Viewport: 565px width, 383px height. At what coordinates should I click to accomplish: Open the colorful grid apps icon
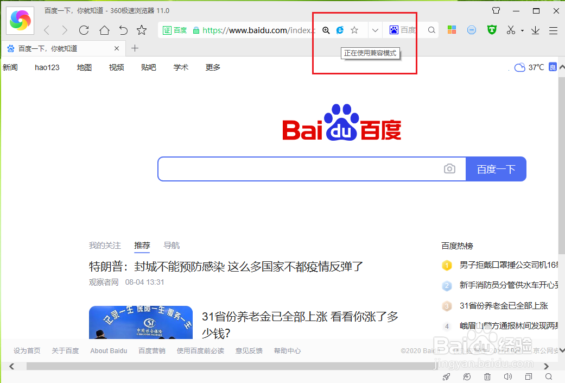click(x=452, y=30)
